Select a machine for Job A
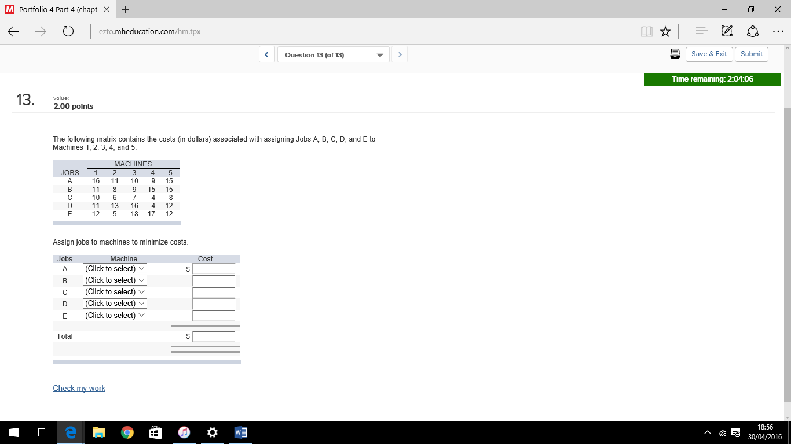The image size is (791, 444). pos(115,269)
